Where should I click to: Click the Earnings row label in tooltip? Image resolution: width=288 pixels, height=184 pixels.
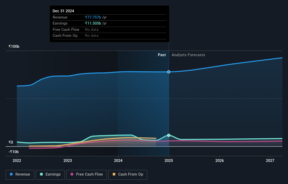click(60, 23)
